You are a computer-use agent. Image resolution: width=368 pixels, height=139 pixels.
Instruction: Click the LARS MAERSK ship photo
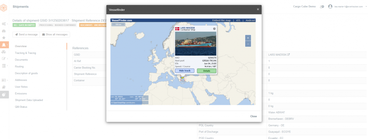(x=196, y=43)
